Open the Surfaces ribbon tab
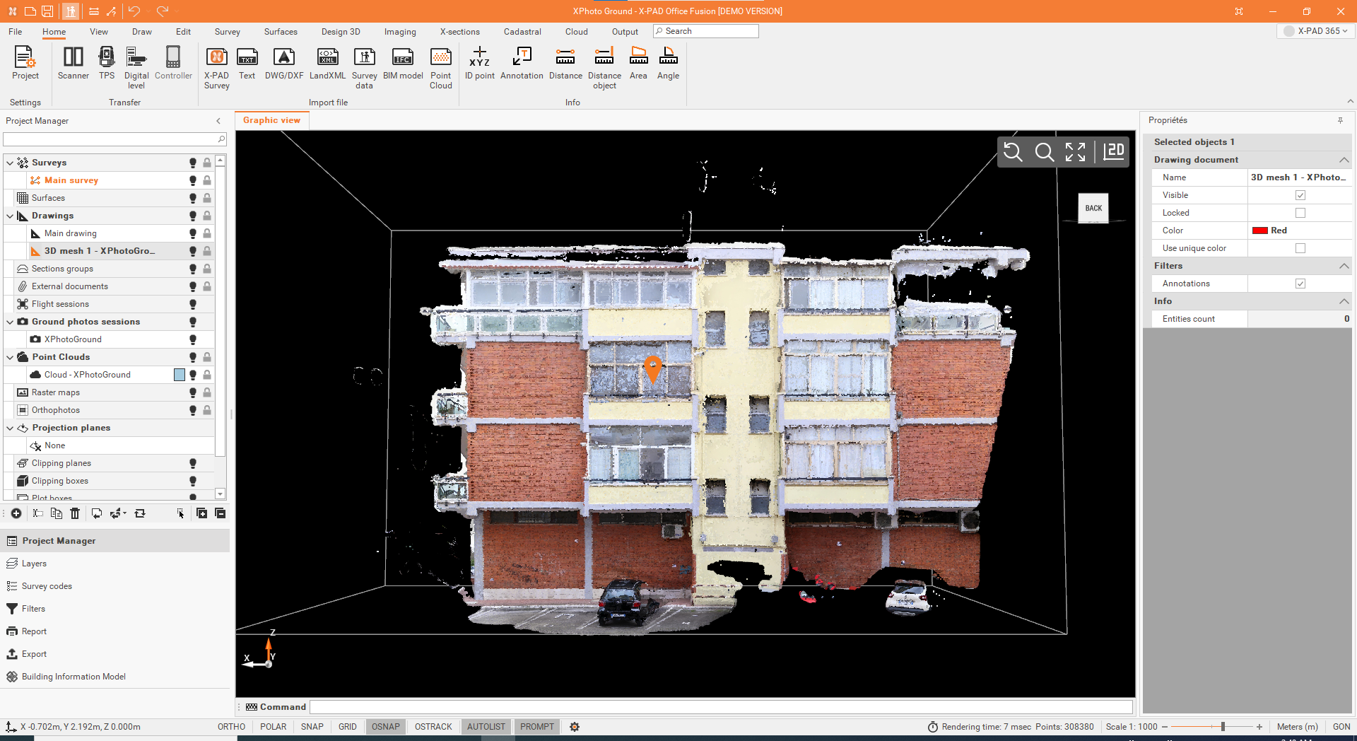1357x741 pixels. pyautogui.click(x=281, y=32)
